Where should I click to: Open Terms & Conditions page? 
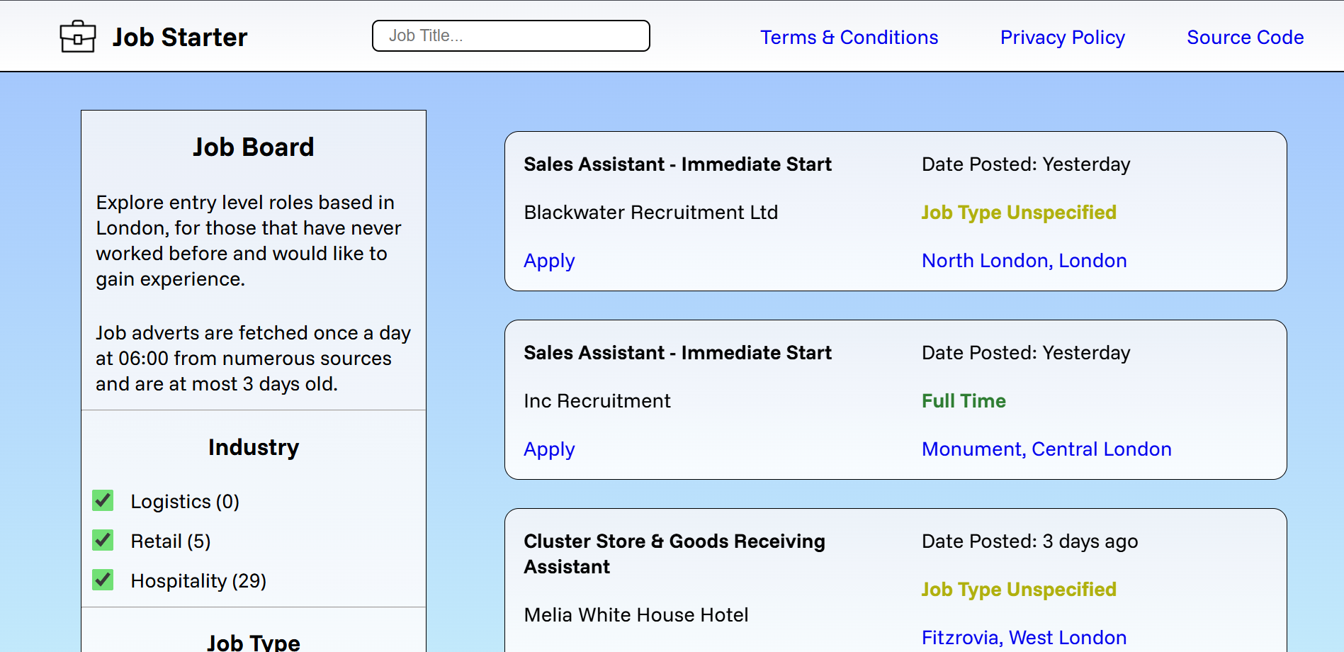[849, 37]
